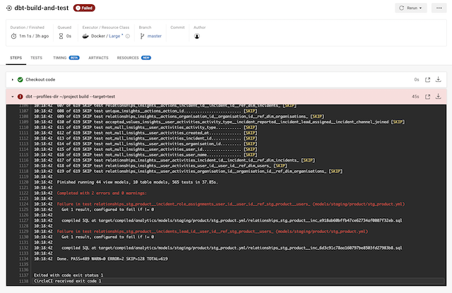Go to the Artifacts tab
This screenshot has width=452, height=293.
pyautogui.click(x=97, y=57)
